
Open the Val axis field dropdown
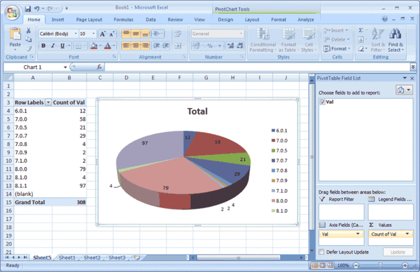point(360,234)
